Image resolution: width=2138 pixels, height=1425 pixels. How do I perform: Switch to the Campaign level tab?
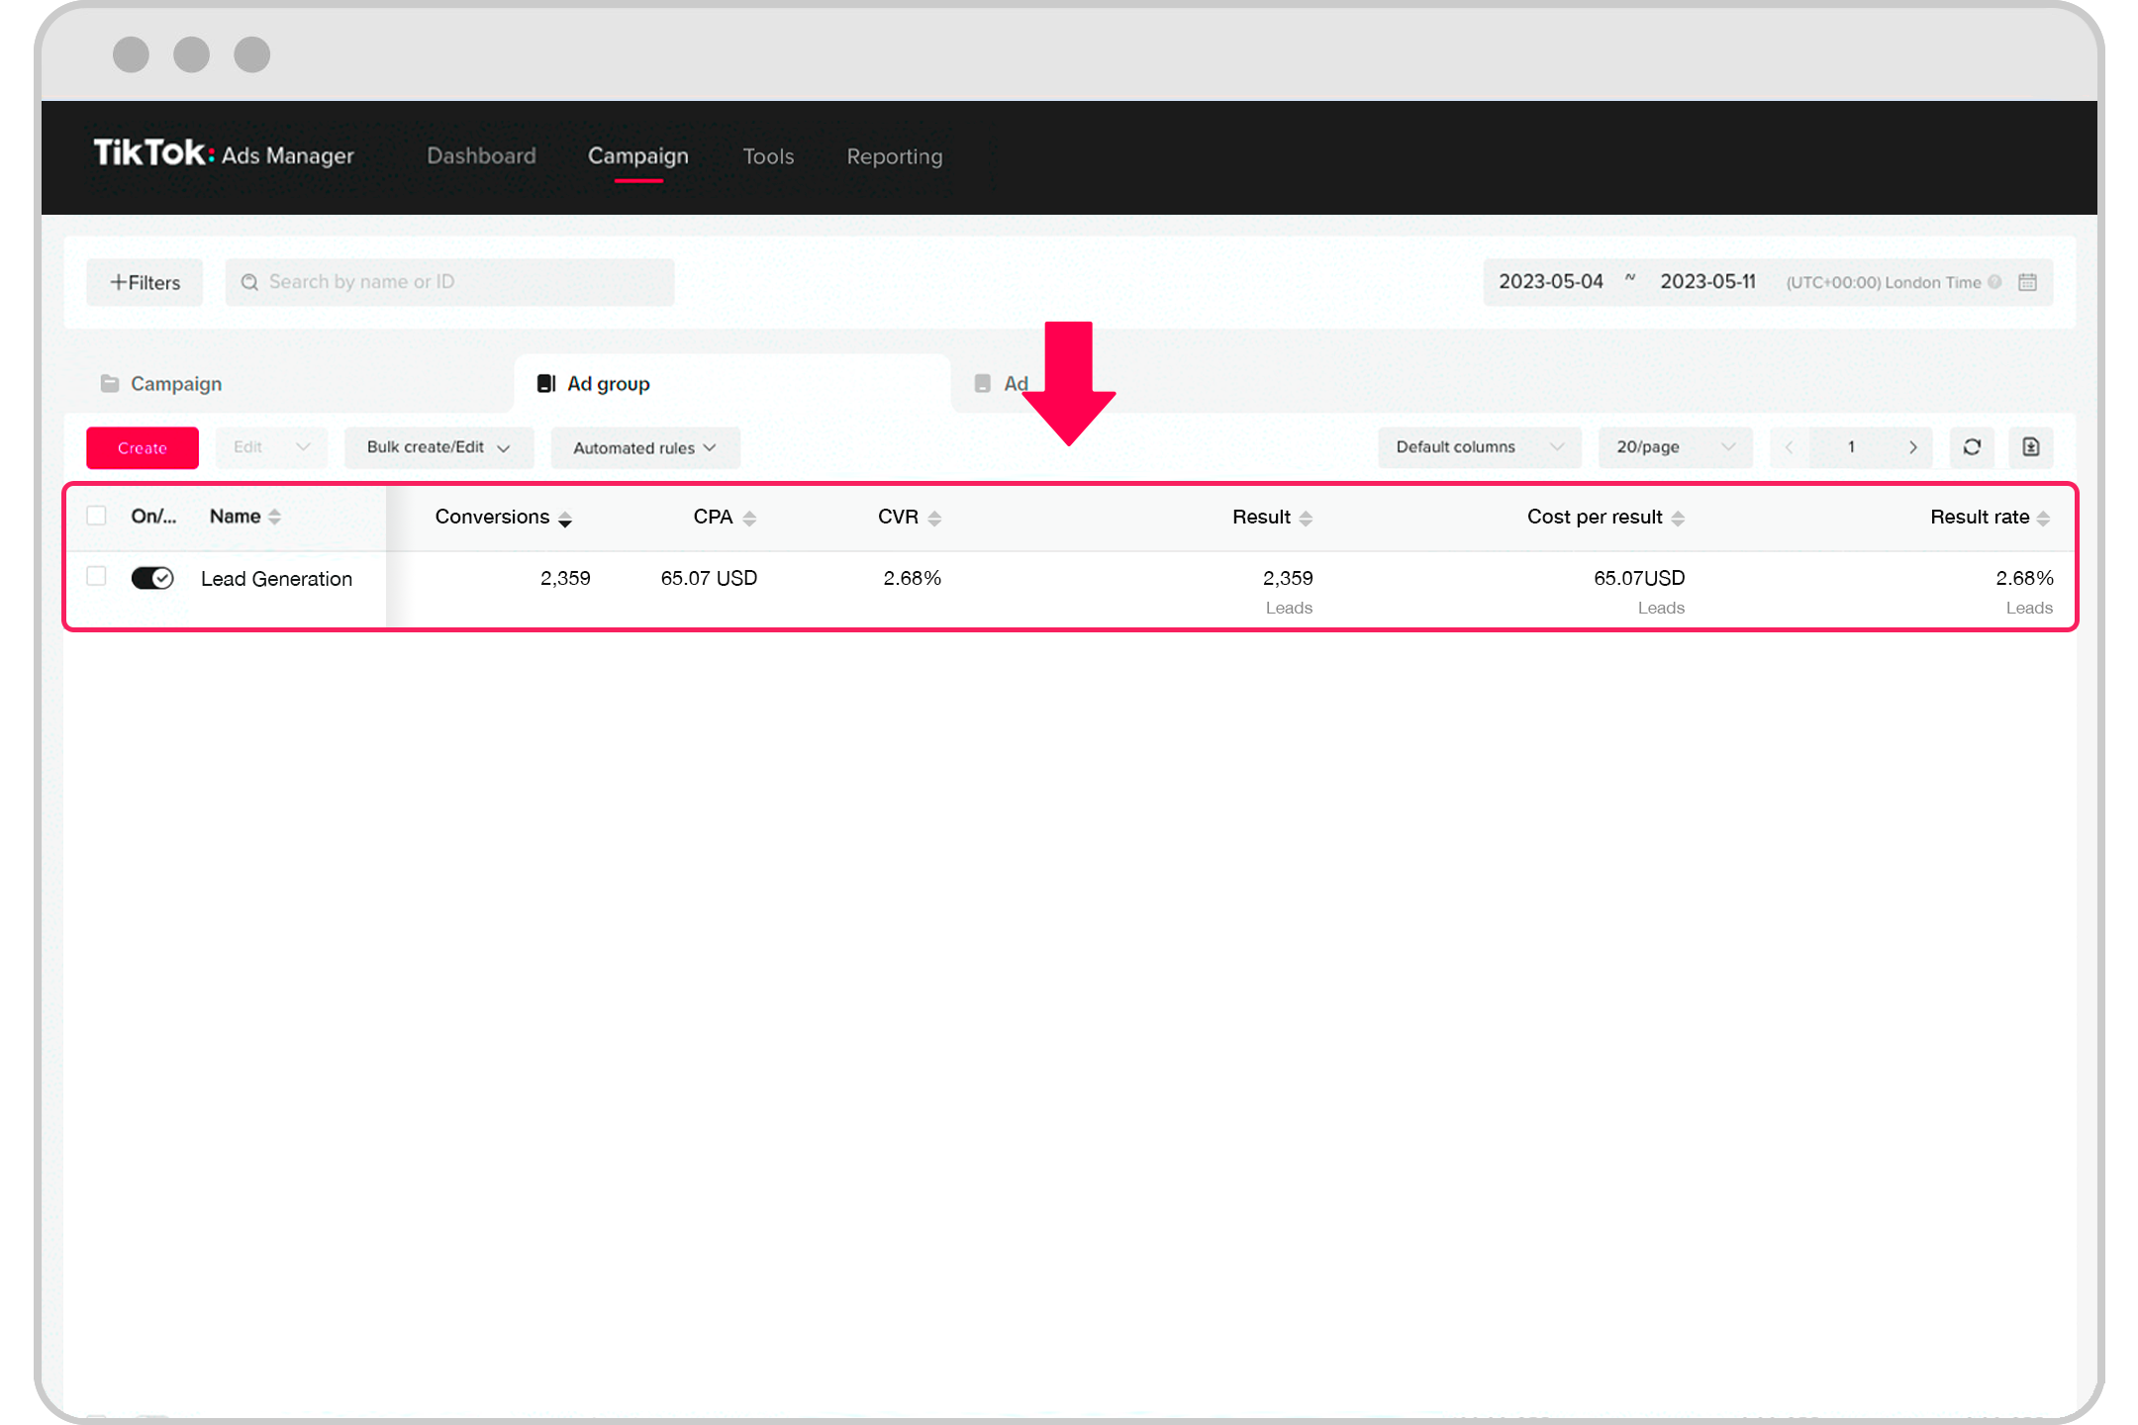coord(175,384)
